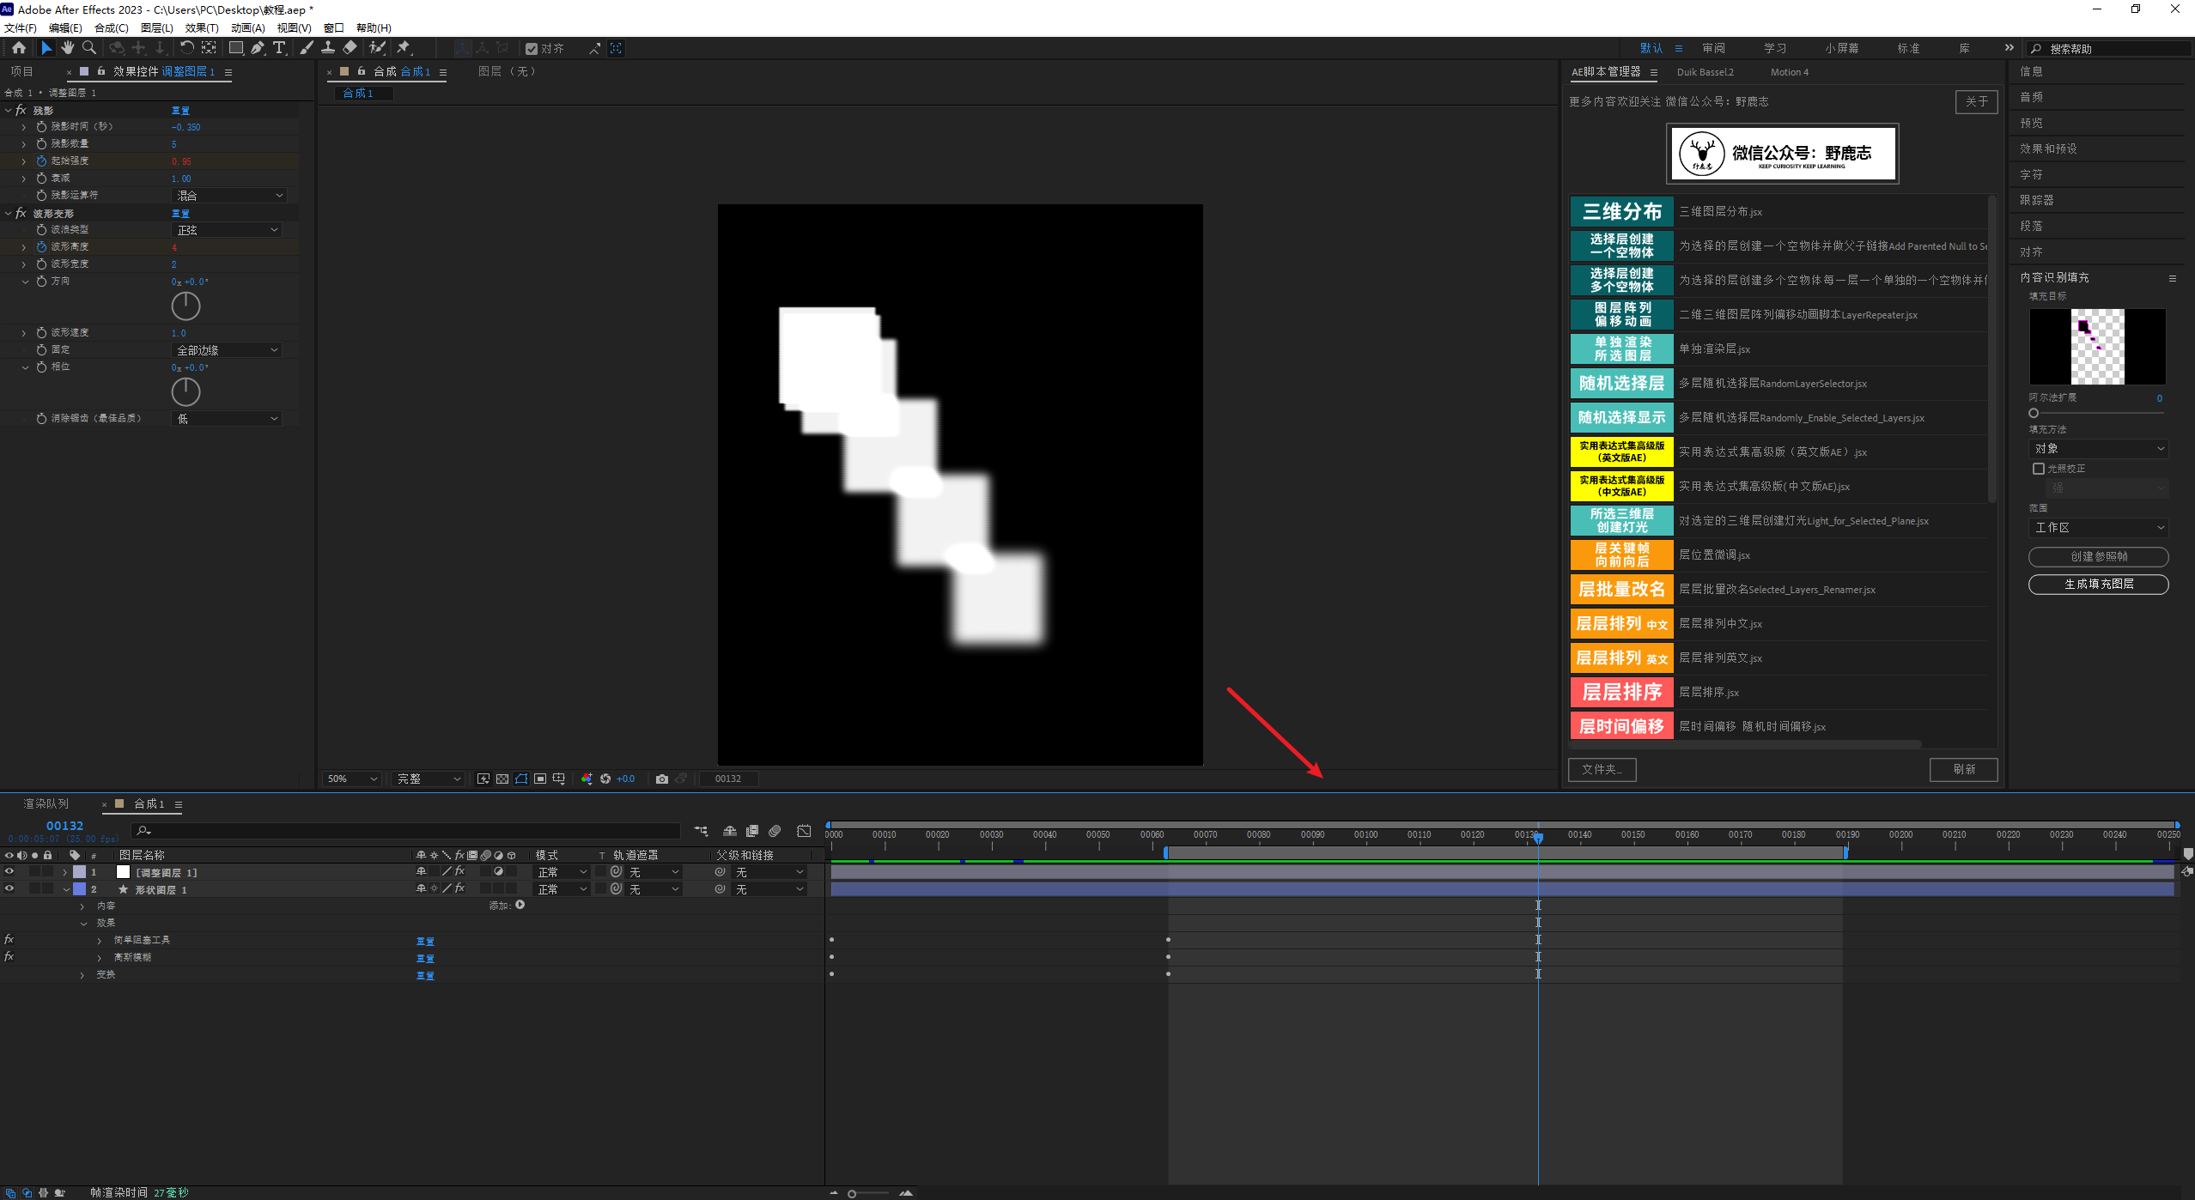
Task: Select the Clone Stamp tool
Action: click(x=328, y=48)
